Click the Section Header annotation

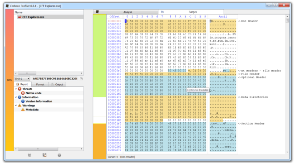(x=251, y=124)
